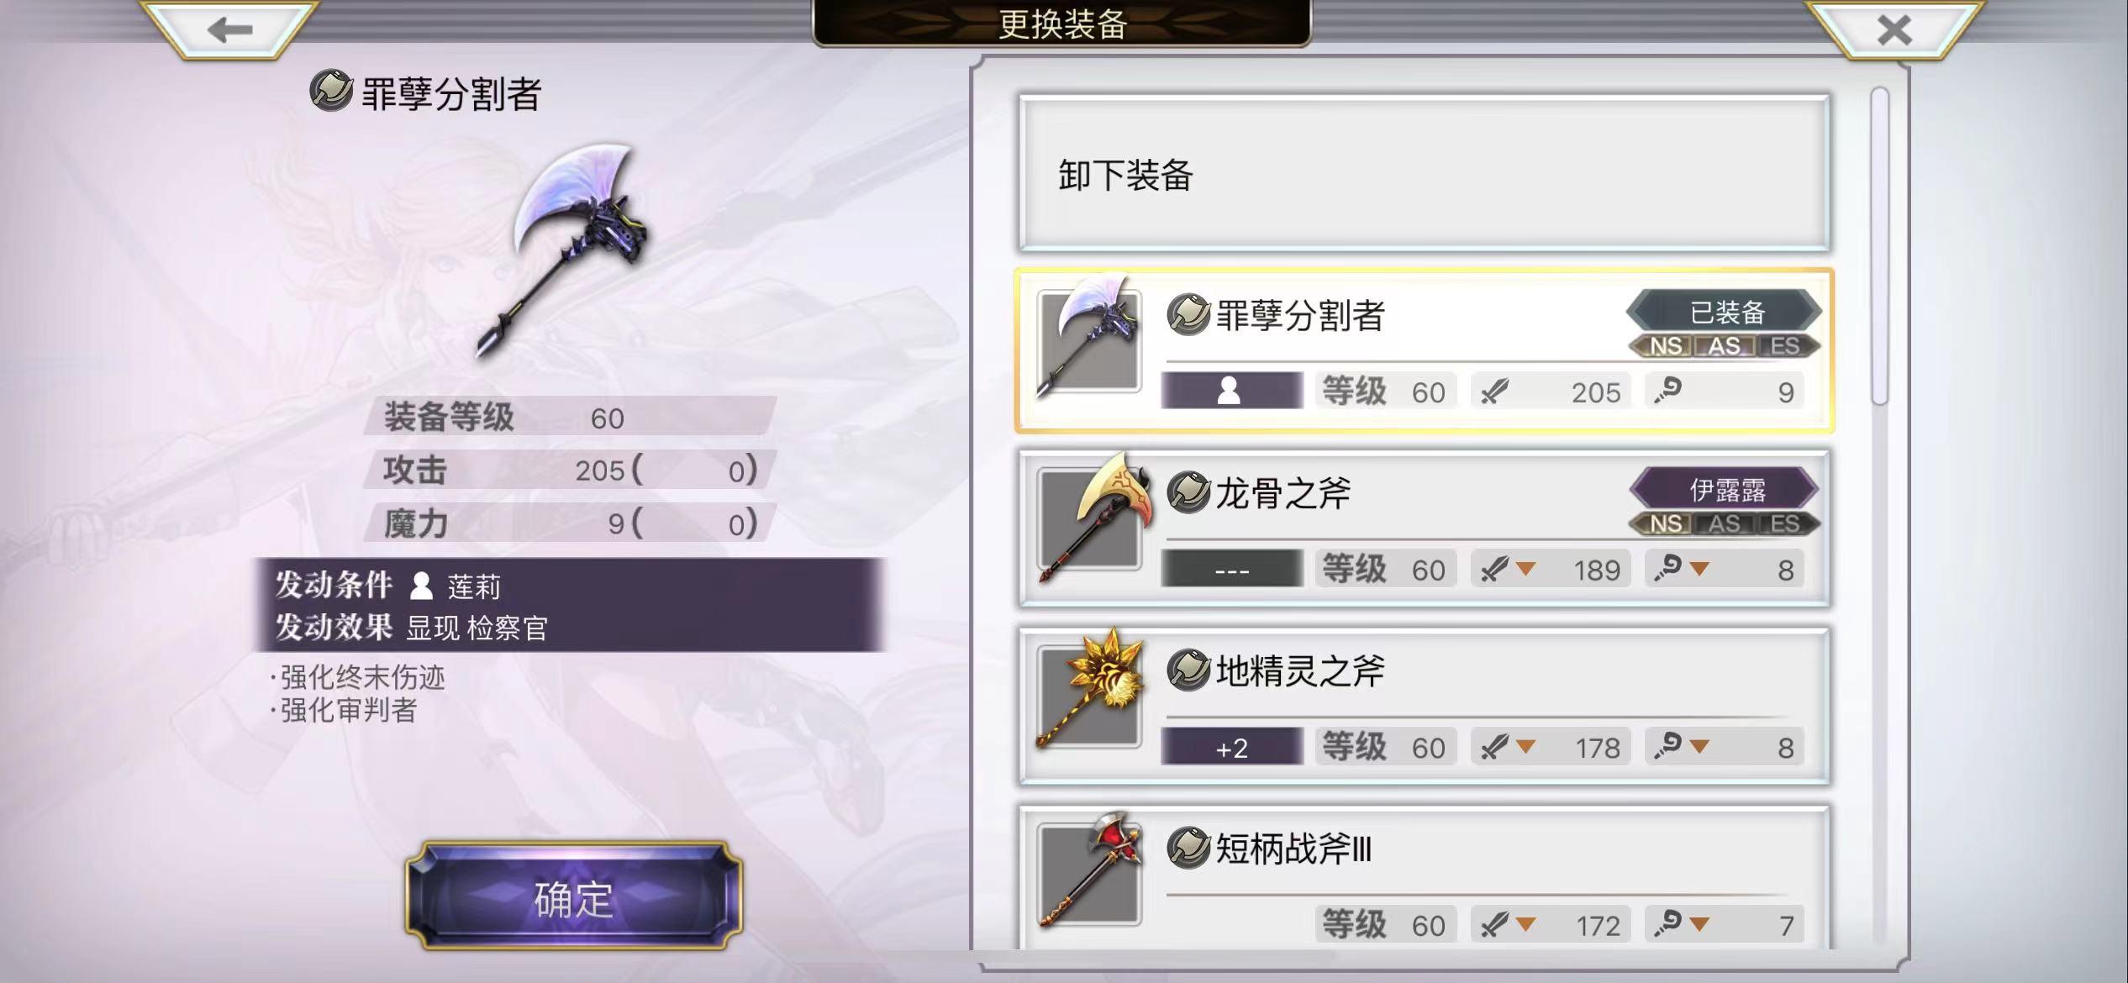Click the equipment list scrollbar
This screenshot has width=2128, height=983.
(x=1880, y=248)
